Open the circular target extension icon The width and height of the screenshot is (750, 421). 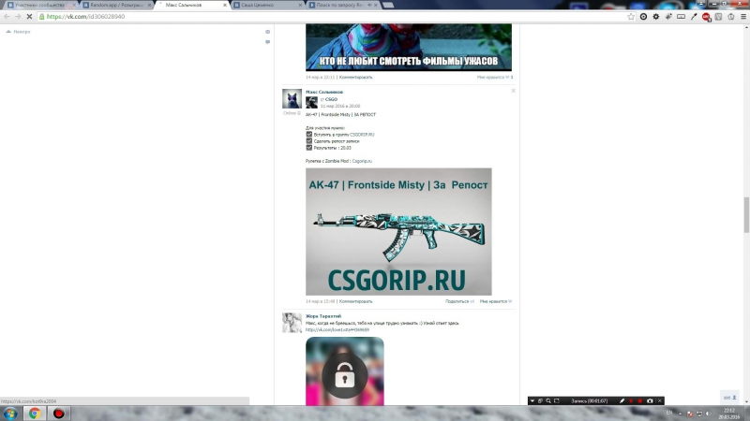coord(643,16)
